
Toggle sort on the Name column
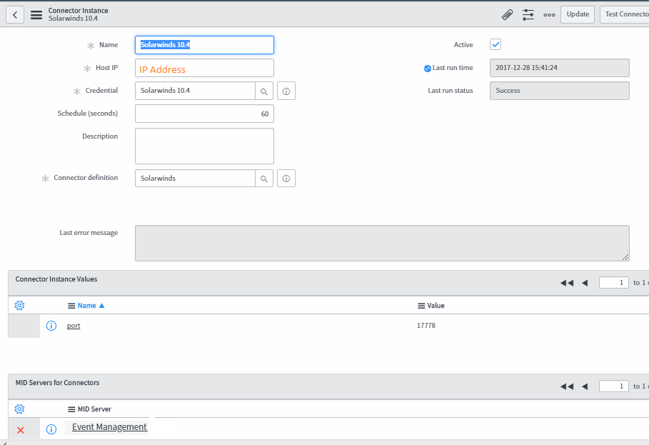click(x=86, y=305)
